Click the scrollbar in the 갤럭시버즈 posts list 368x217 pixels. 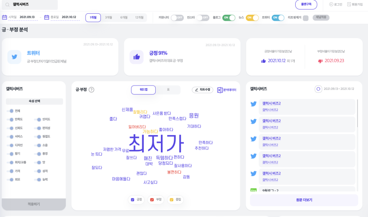pos(358,113)
